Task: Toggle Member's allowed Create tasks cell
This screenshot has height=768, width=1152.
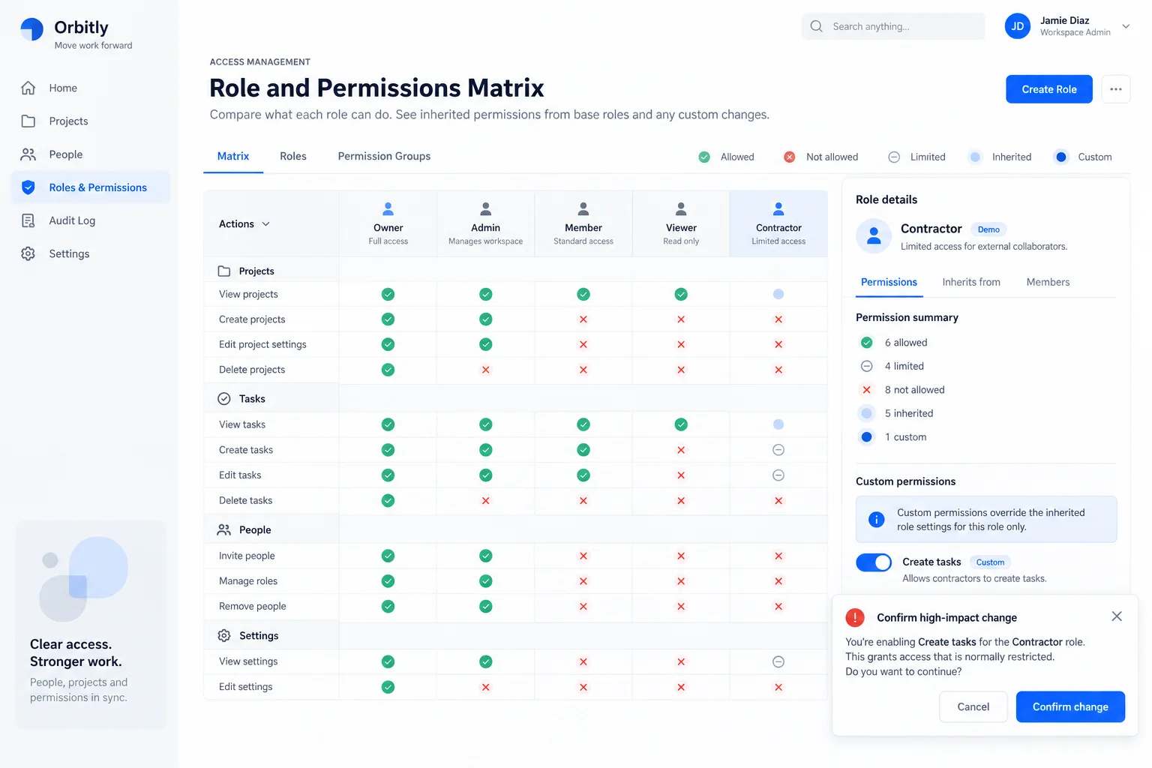Action: [583, 450]
